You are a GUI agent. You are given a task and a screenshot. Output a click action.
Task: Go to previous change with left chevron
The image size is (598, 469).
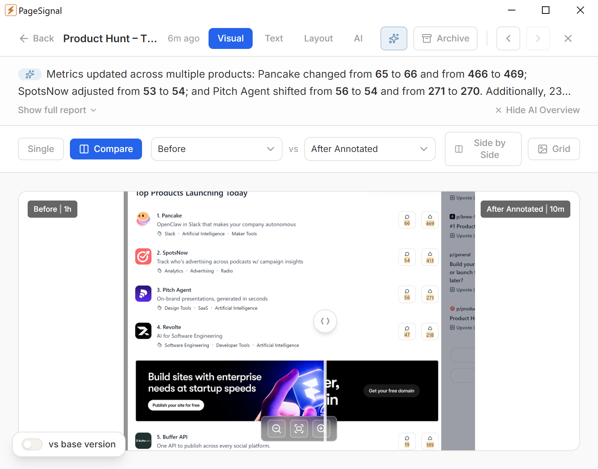coord(508,38)
